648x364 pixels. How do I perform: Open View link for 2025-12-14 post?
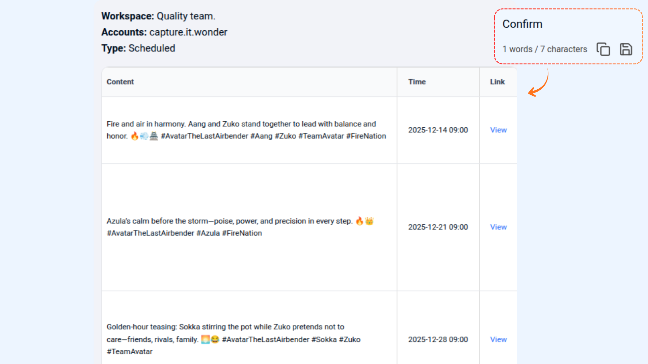(x=498, y=130)
